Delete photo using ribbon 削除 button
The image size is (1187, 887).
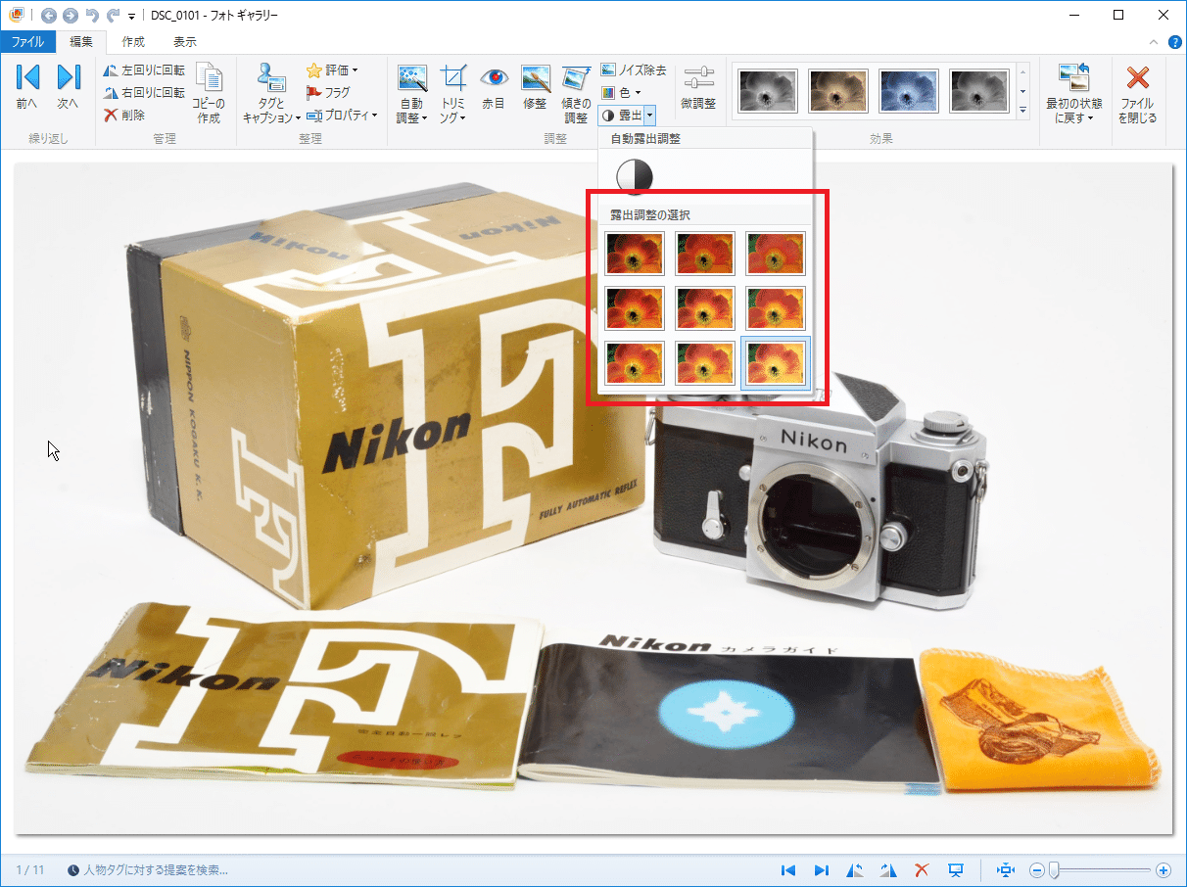pyautogui.click(x=124, y=115)
